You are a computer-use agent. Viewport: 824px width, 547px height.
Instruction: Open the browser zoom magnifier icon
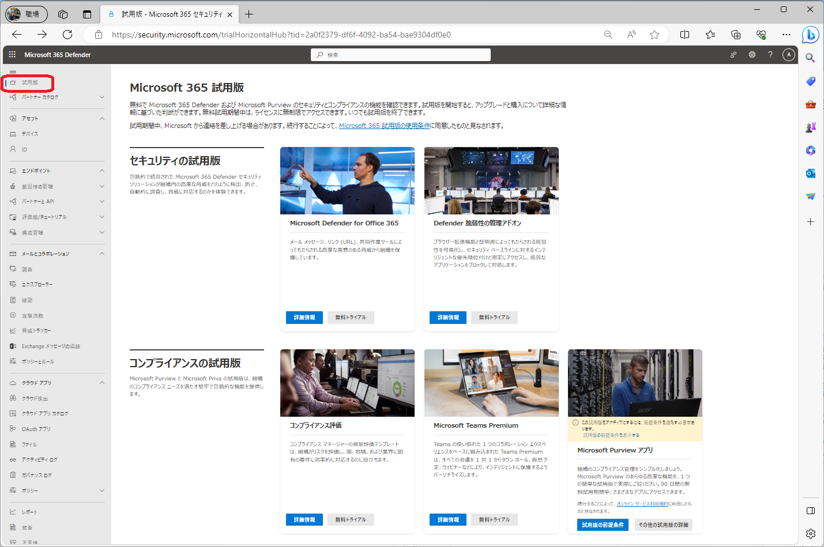(x=608, y=35)
